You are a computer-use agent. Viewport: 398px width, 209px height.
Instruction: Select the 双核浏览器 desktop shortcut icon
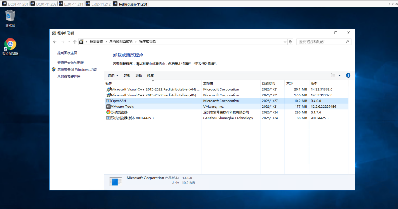[10, 47]
